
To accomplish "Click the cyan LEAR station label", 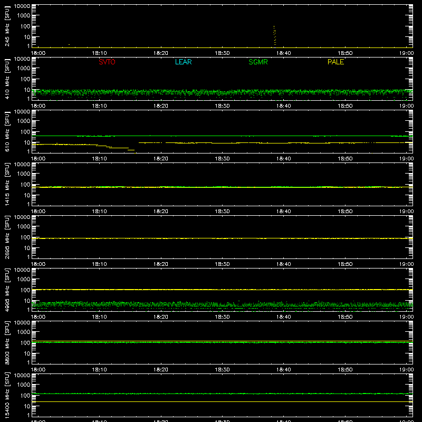I will pyautogui.click(x=183, y=62).
